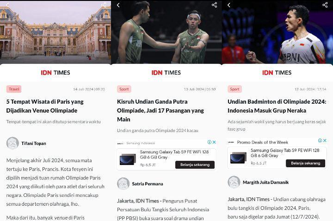View Margith Juita Damanik's avatar
Screen dimensions: 333x221
coord(234,182)
